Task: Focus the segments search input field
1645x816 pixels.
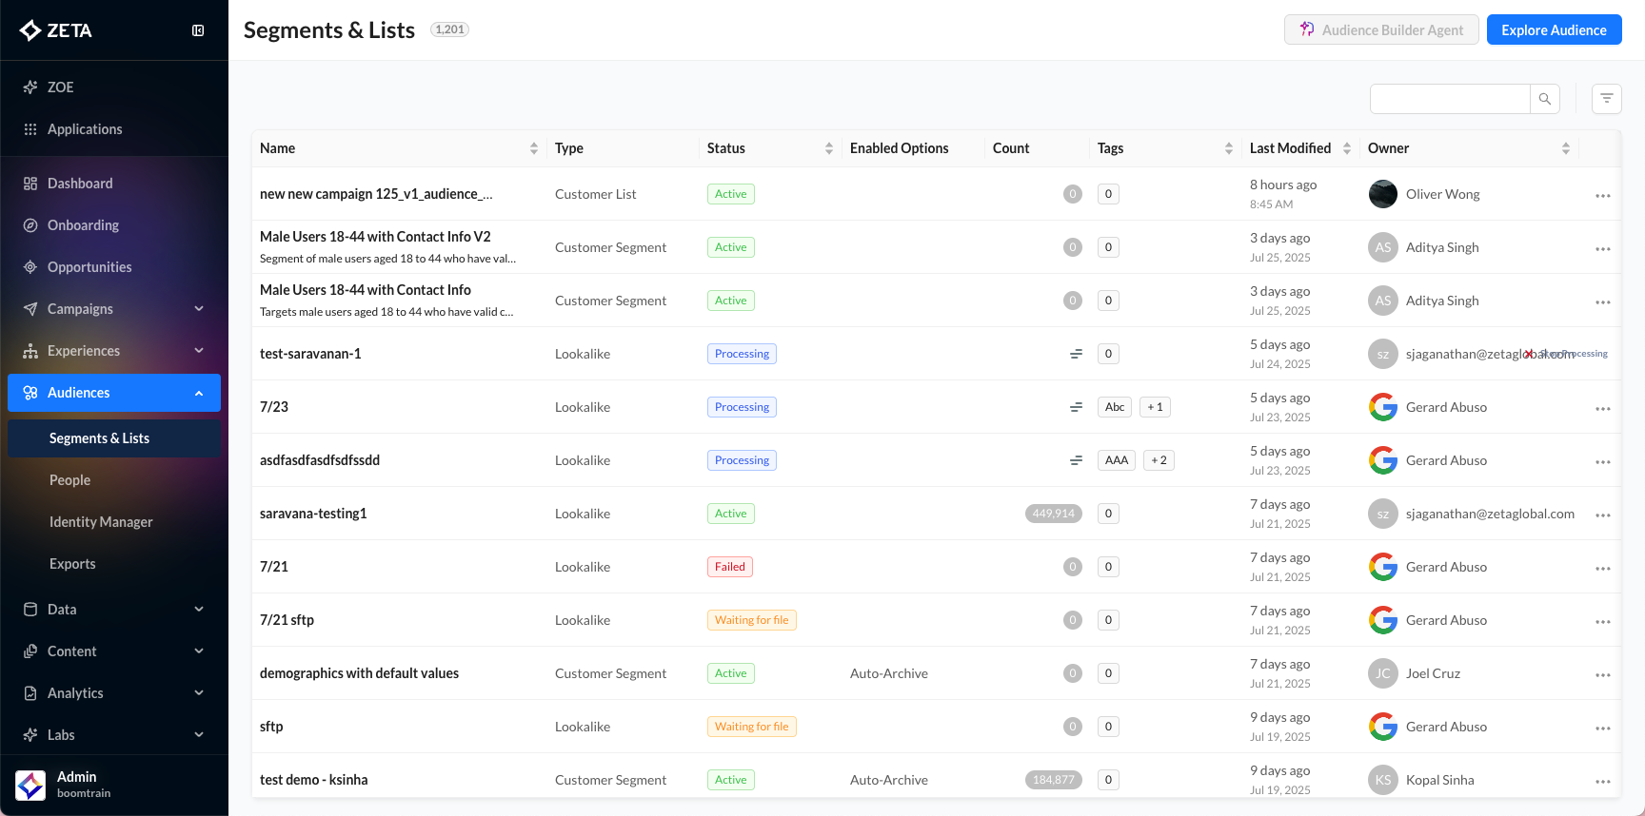Action: pyautogui.click(x=1449, y=99)
